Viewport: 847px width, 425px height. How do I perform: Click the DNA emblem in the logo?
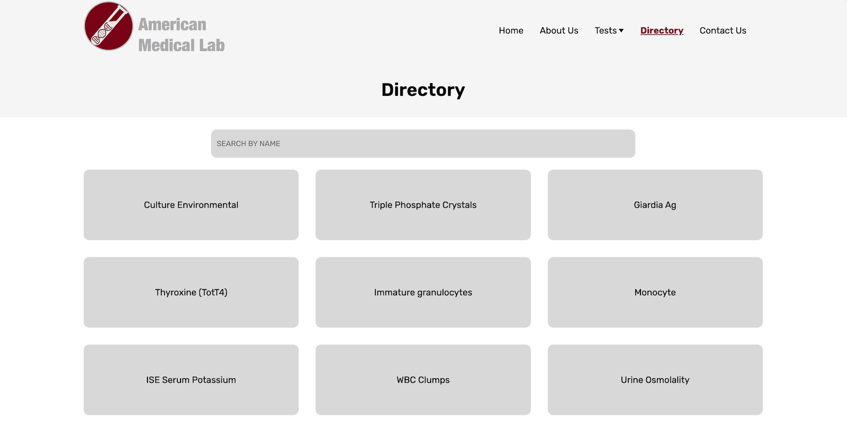108,25
